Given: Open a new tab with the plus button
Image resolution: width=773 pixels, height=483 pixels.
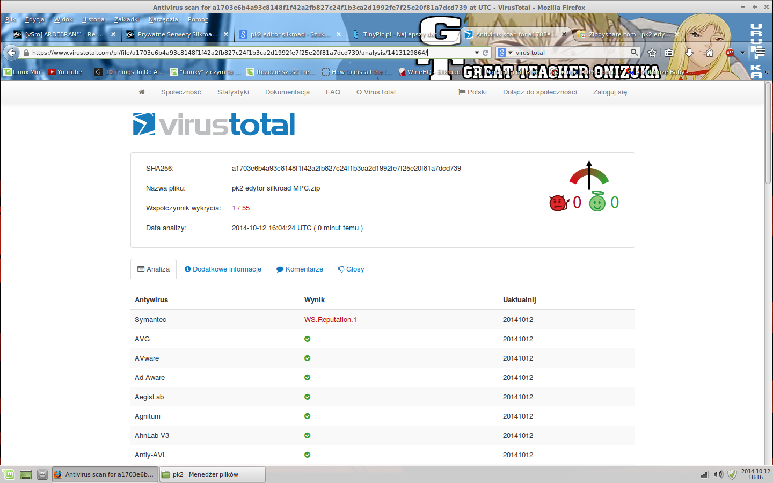Looking at the screenshot, I should pyautogui.click(x=695, y=34).
